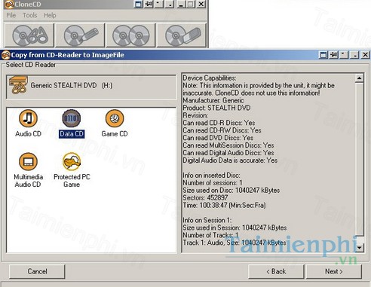Screen dimensions: 371x287
Task: Click the 'Number of sessions: 1' line
Action: pos(213,183)
